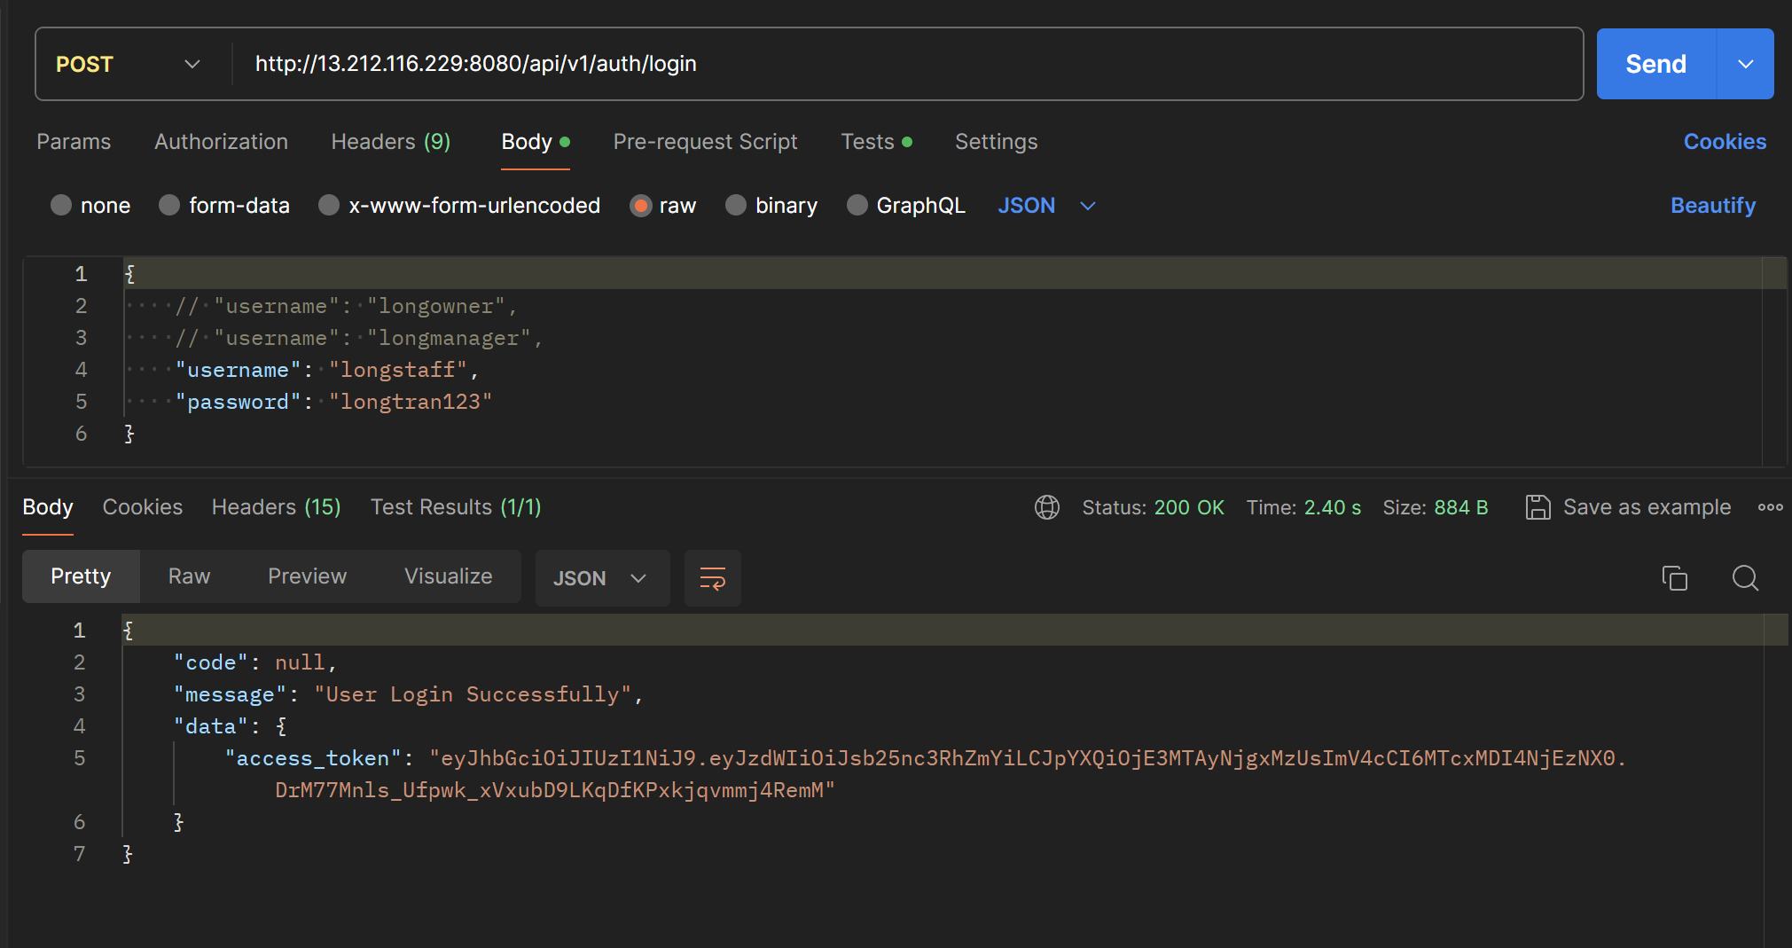1792x948 pixels.
Task: Open the response Headers (15) tab
Action: (276, 507)
